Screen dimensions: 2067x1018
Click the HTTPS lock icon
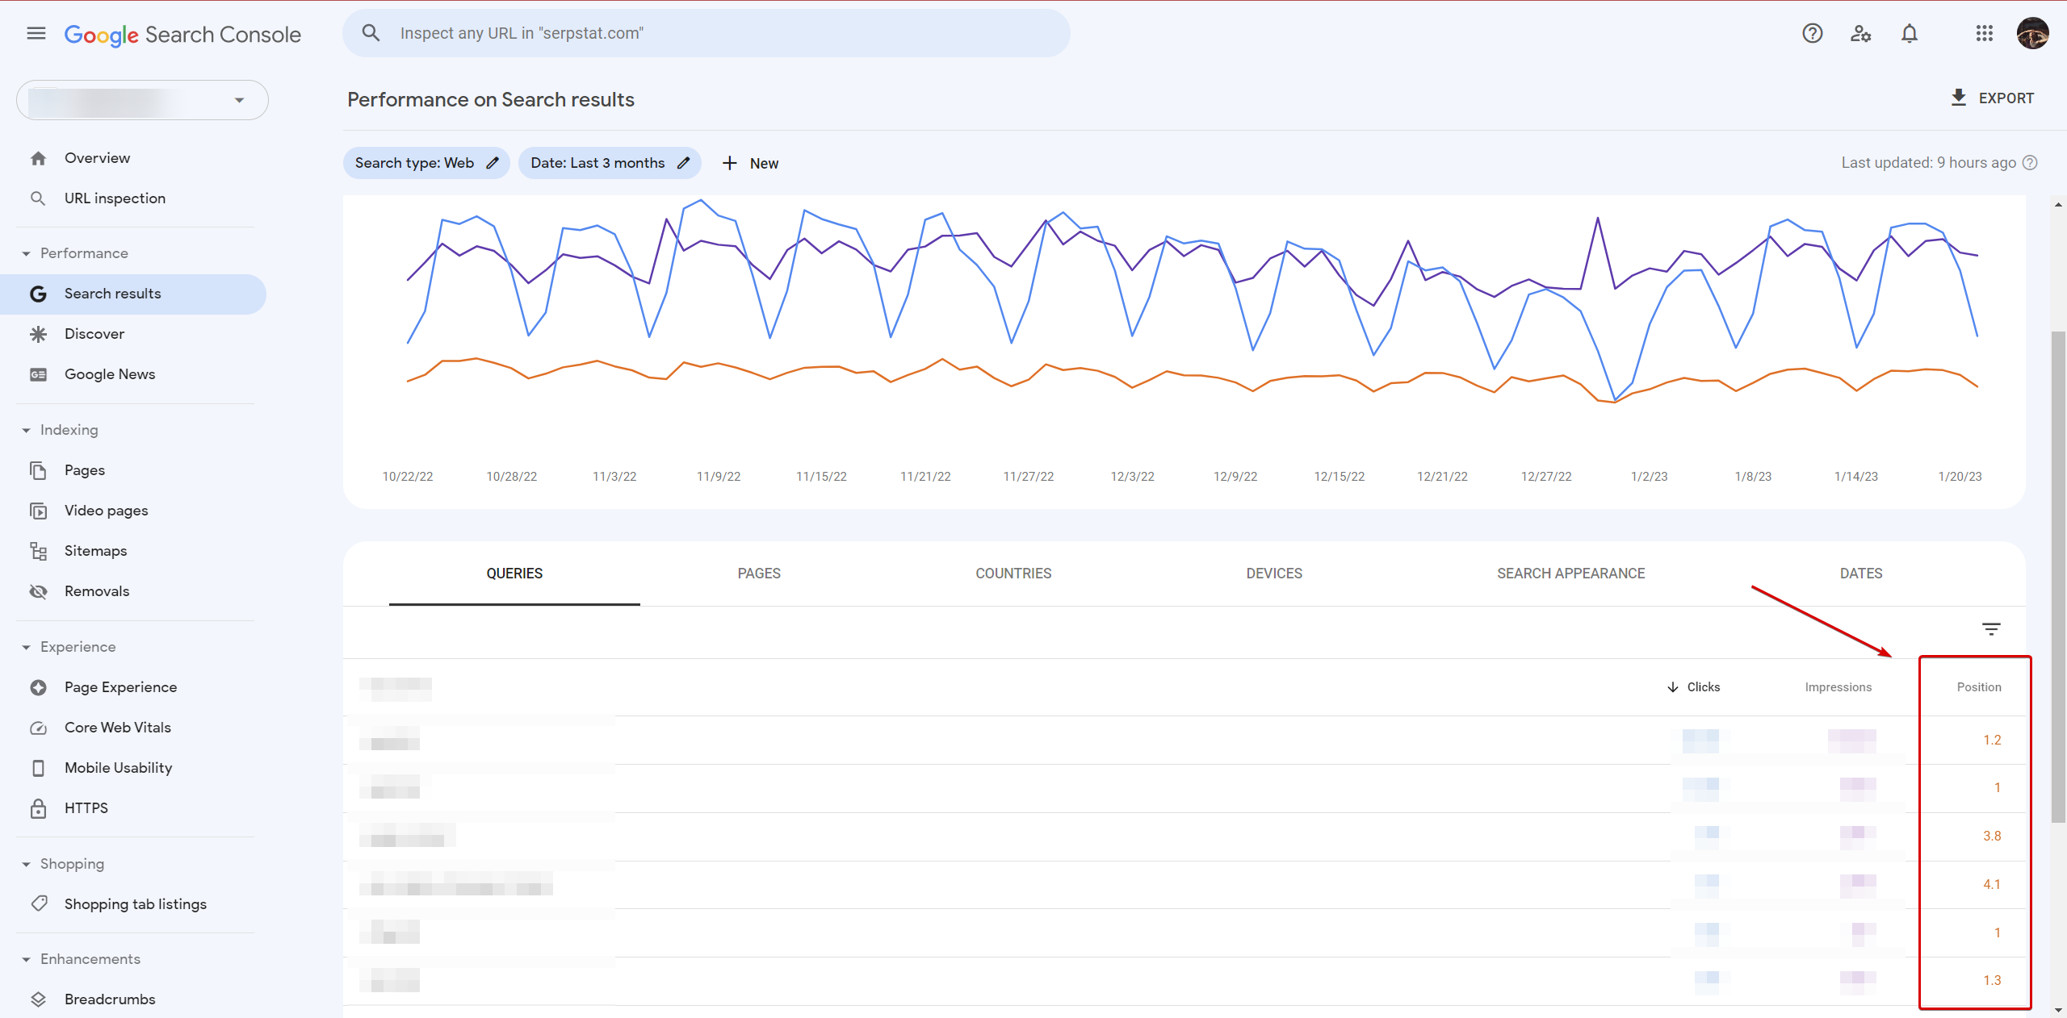pyautogui.click(x=38, y=808)
